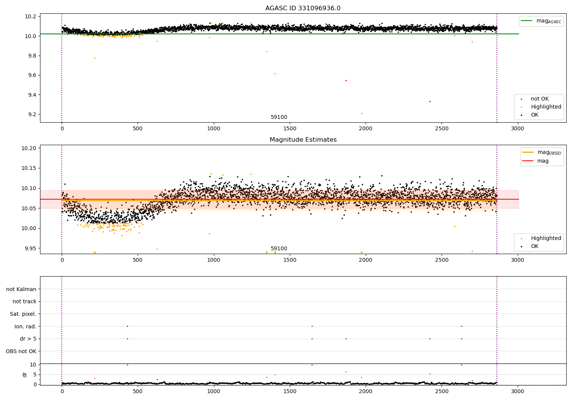Select the 10.05 y-axis tick label
The height and width of the screenshot is (400, 572).
click(29, 208)
